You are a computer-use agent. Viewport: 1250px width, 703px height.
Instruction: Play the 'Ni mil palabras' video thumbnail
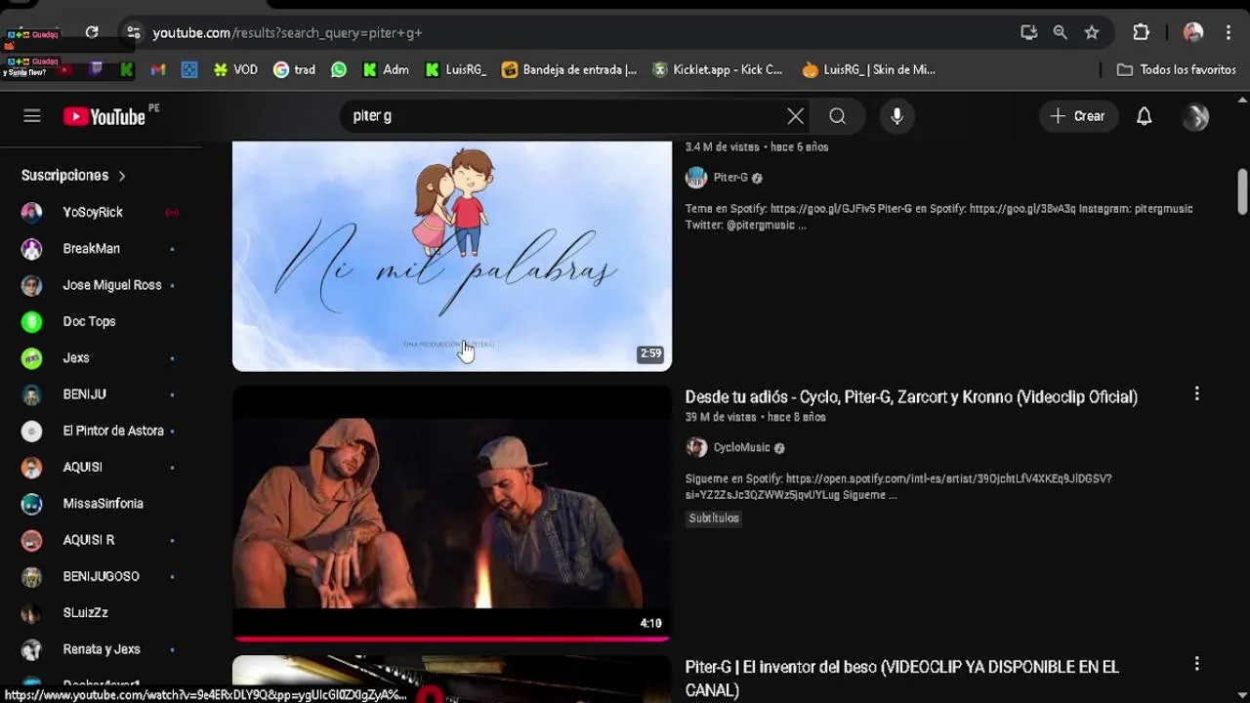452,256
